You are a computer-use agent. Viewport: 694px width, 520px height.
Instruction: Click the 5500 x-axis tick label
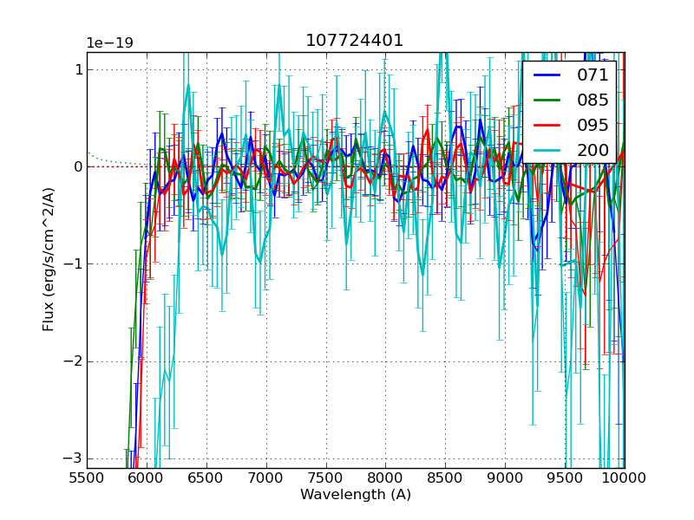tap(87, 478)
